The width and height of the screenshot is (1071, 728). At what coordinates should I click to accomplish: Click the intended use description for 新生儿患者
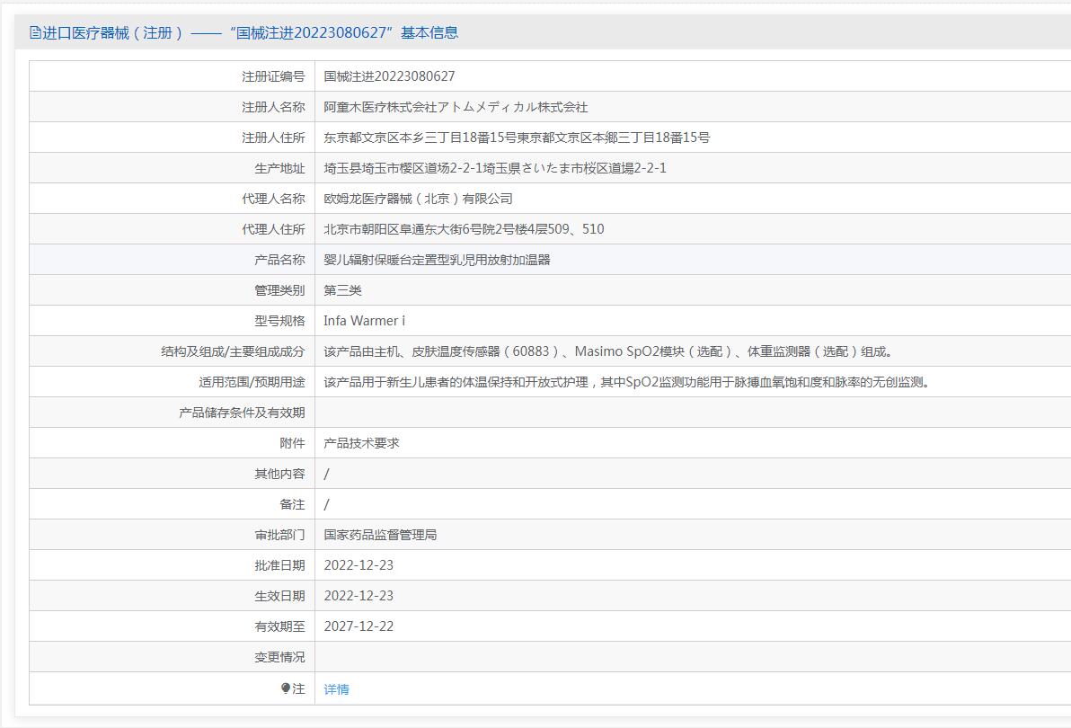click(626, 382)
